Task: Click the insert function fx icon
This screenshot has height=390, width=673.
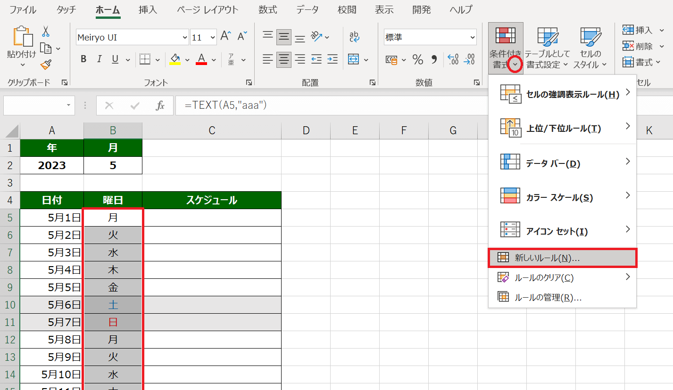Action: click(x=160, y=106)
